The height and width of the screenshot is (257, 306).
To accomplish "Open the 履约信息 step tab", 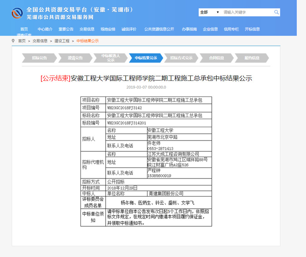I will pos(252,58).
